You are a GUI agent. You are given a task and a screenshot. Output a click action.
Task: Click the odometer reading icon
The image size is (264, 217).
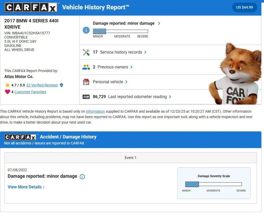(86, 97)
